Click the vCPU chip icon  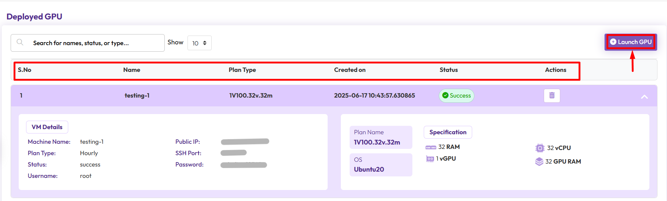click(540, 148)
